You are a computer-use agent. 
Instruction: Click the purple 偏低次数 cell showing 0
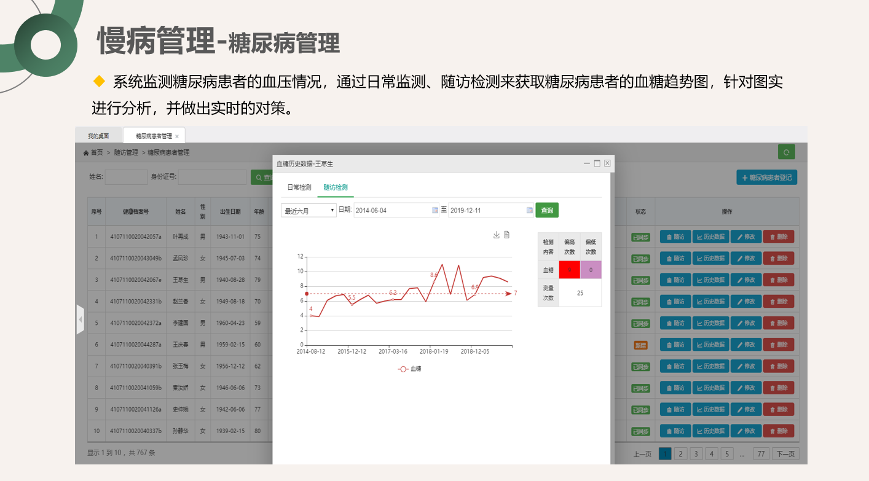pos(591,270)
